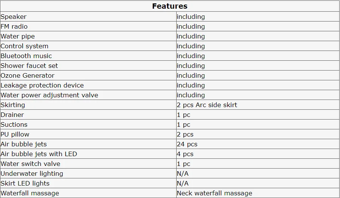Click the Features table header

[170, 6]
